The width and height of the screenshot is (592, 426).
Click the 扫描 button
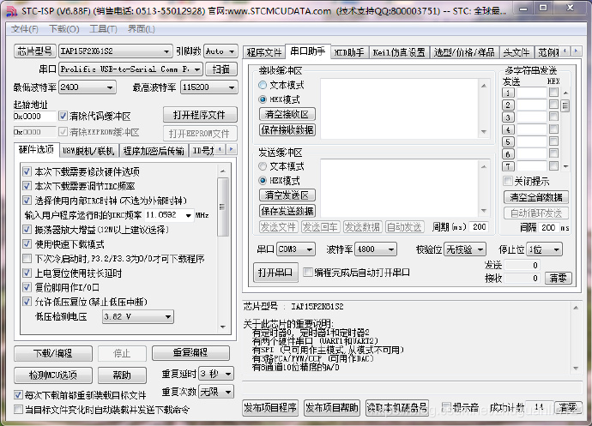click(x=221, y=69)
